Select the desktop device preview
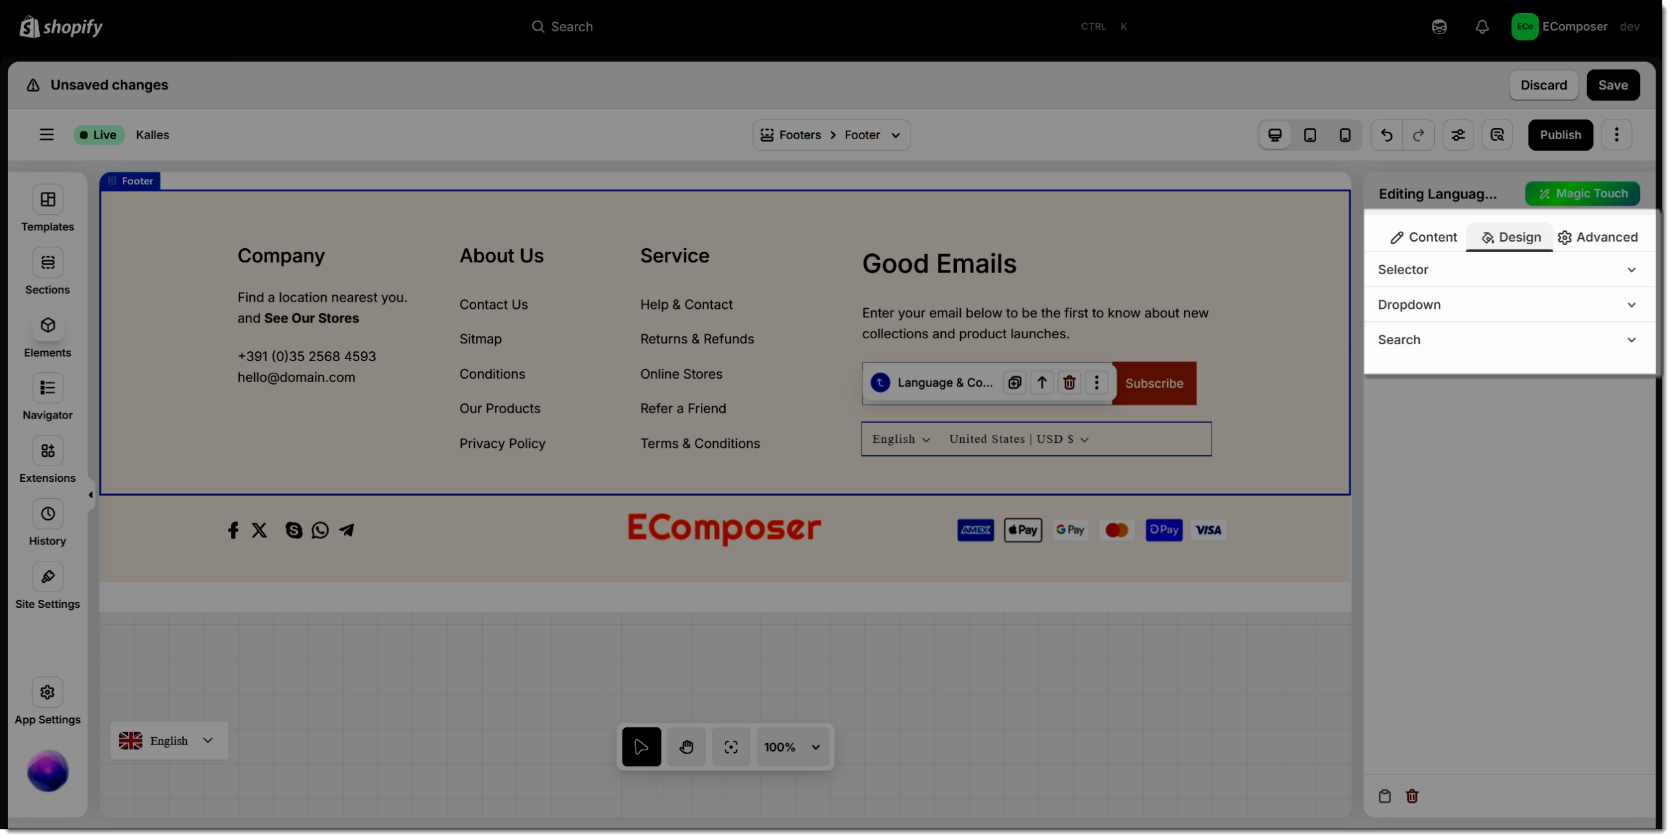Viewport: 1672px width, 839px height. click(1274, 135)
